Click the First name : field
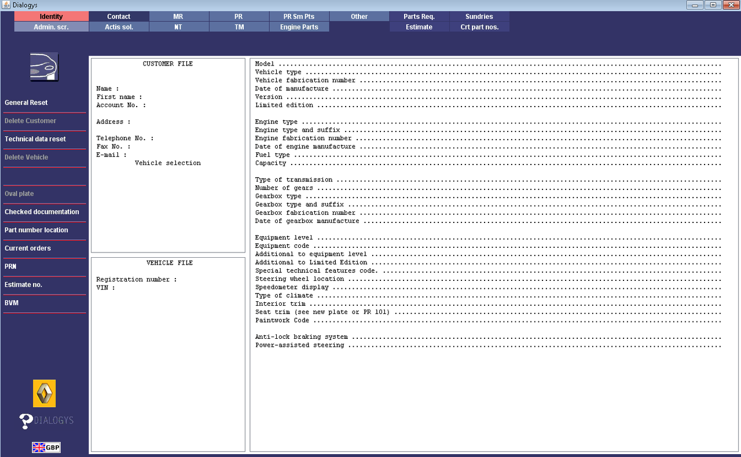 point(119,97)
